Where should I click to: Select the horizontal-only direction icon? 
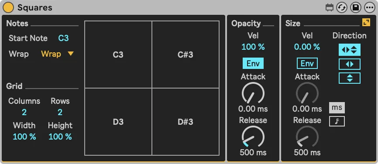pos(350,64)
